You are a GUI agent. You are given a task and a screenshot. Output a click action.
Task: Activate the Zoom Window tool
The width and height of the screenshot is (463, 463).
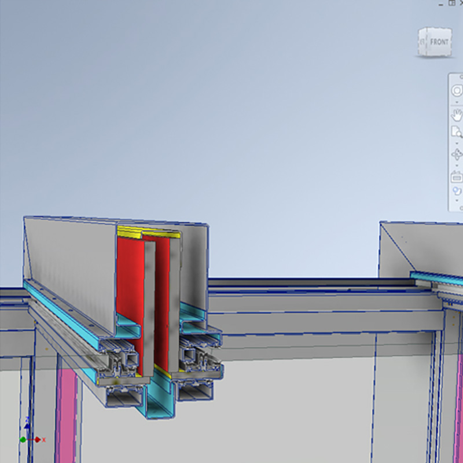[457, 130]
